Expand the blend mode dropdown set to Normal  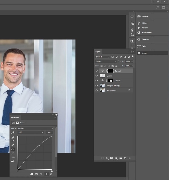point(106,61)
